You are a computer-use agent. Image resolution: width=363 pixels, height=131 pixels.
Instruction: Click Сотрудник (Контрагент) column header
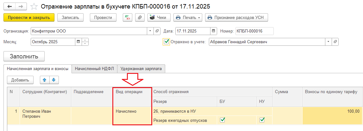point(45,97)
